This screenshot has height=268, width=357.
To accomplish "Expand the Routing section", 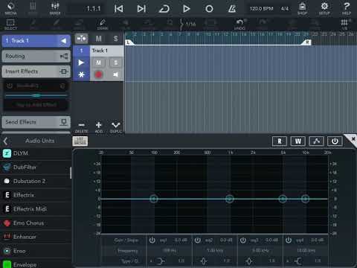I will 36,57.
